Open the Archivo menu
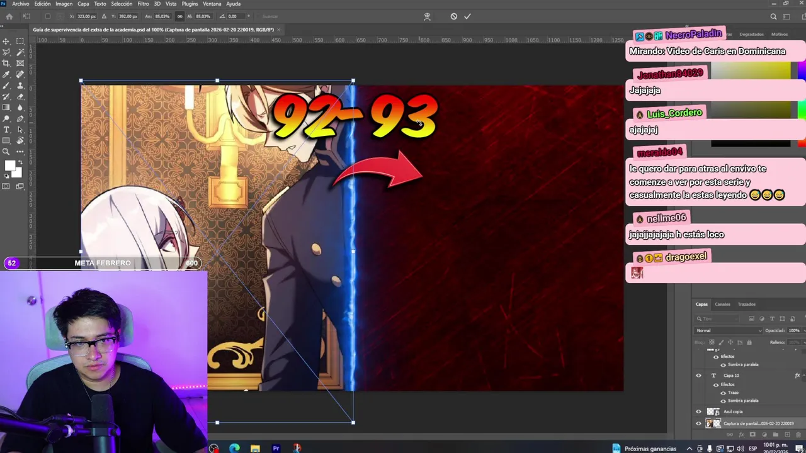The height and width of the screenshot is (453, 806). pyautogui.click(x=21, y=4)
